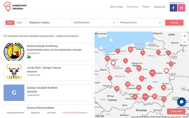Click the Radzyminska 30/U4 Warszawa address
The height and width of the screenshot is (118, 189).
[54, 50]
